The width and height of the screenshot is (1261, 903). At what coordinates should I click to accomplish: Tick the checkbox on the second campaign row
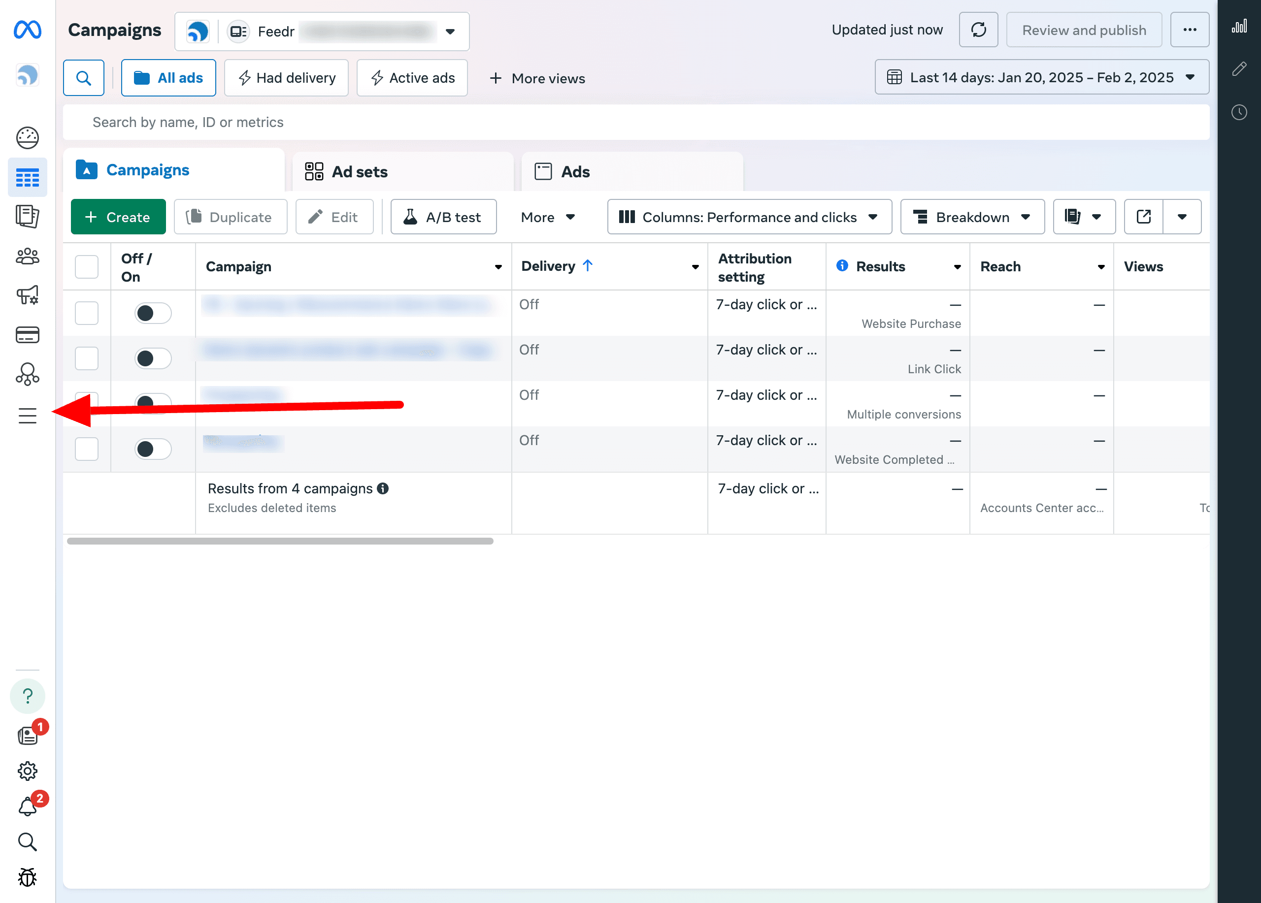point(87,358)
